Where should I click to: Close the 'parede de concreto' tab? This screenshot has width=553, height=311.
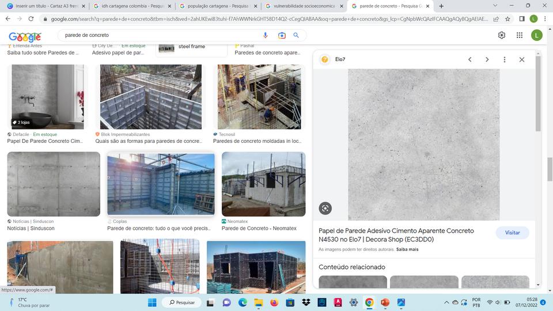point(427,6)
